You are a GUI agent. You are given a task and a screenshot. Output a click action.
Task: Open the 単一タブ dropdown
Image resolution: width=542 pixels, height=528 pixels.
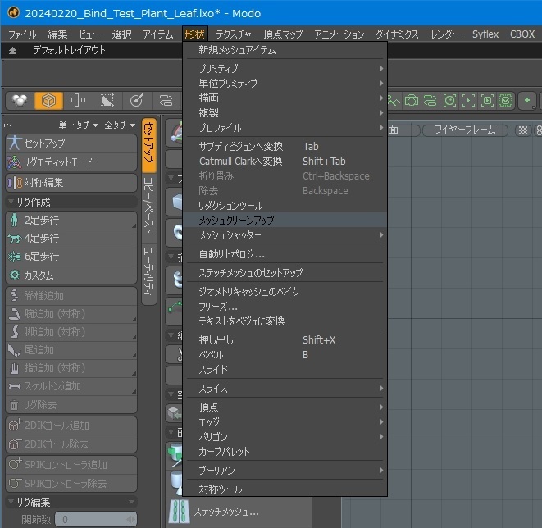point(79,125)
